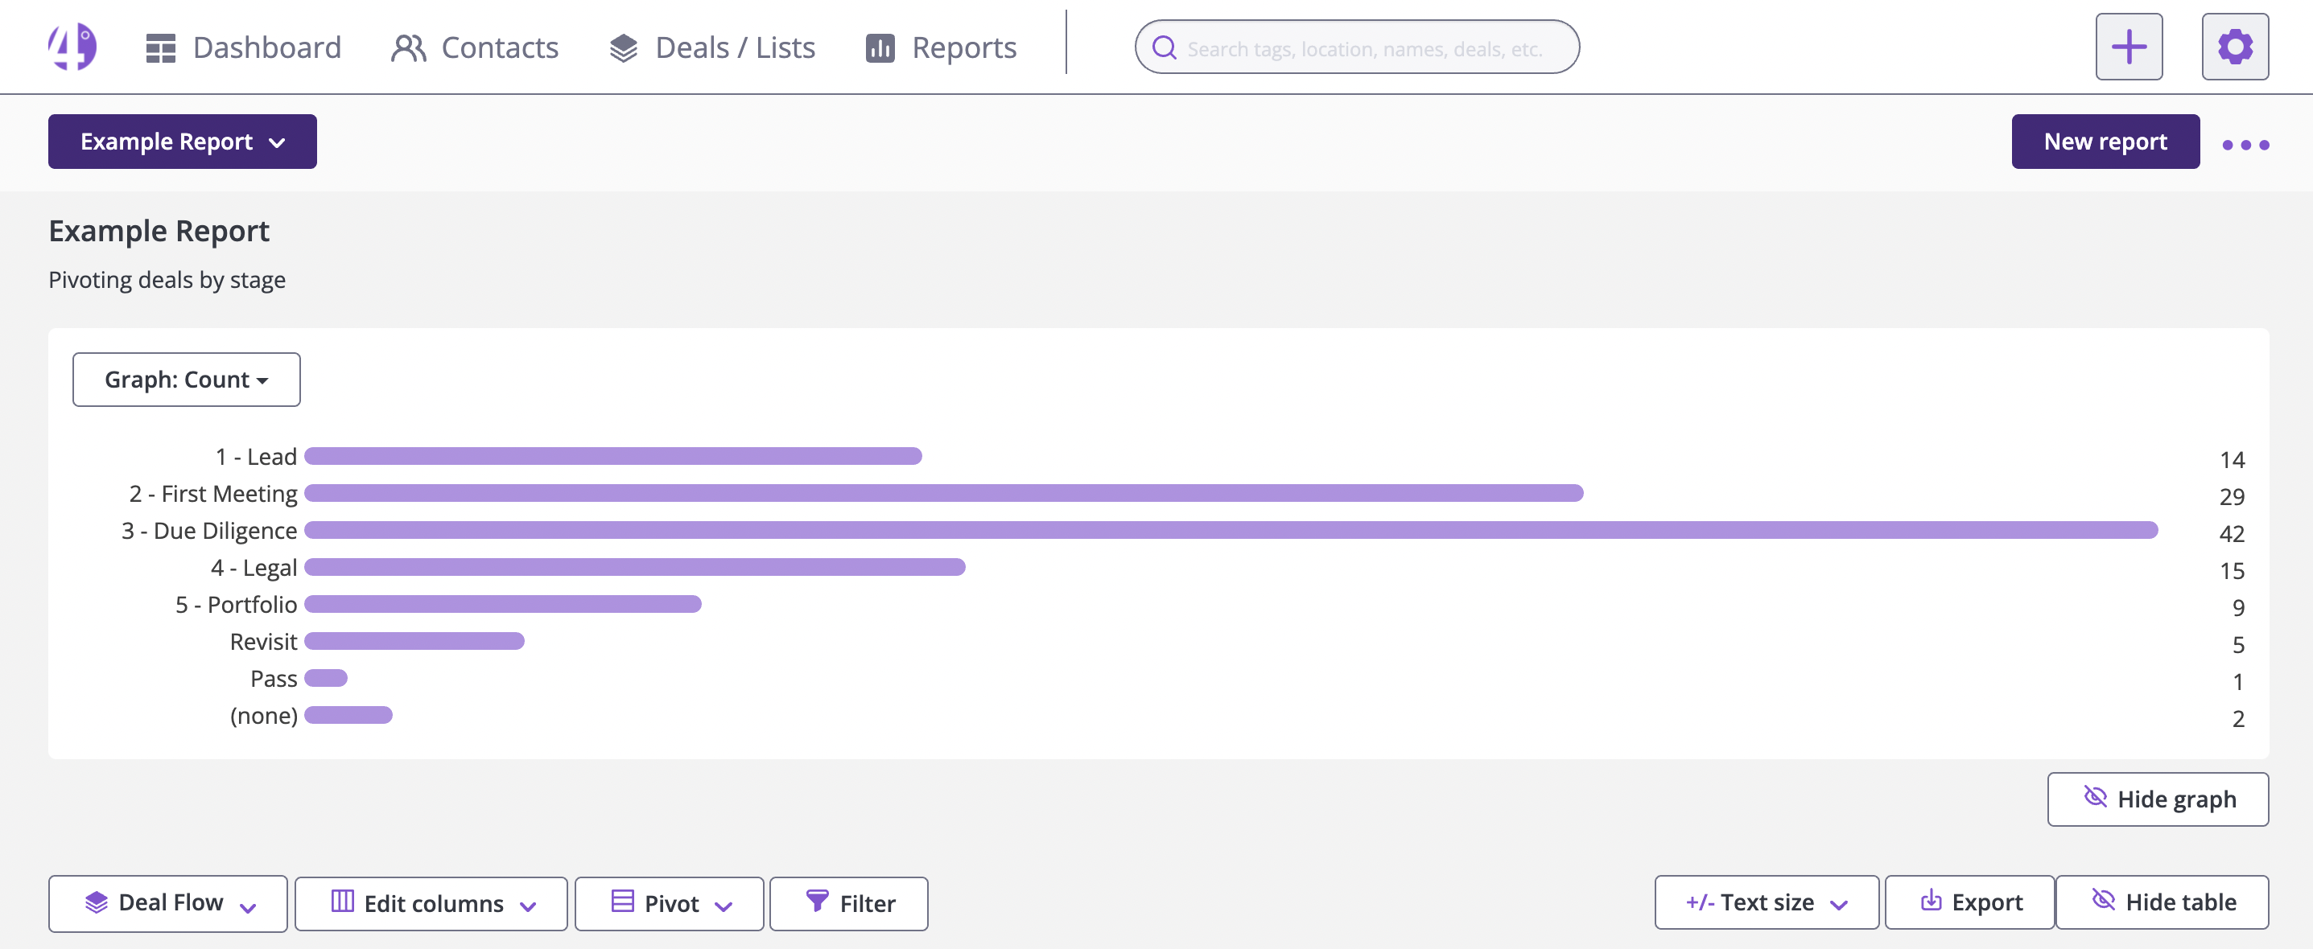Open the Dashboard grid icon
The height and width of the screenshot is (949, 2313).
pyautogui.click(x=161, y=47)
